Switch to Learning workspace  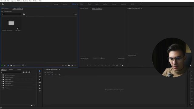pos(56,4)
